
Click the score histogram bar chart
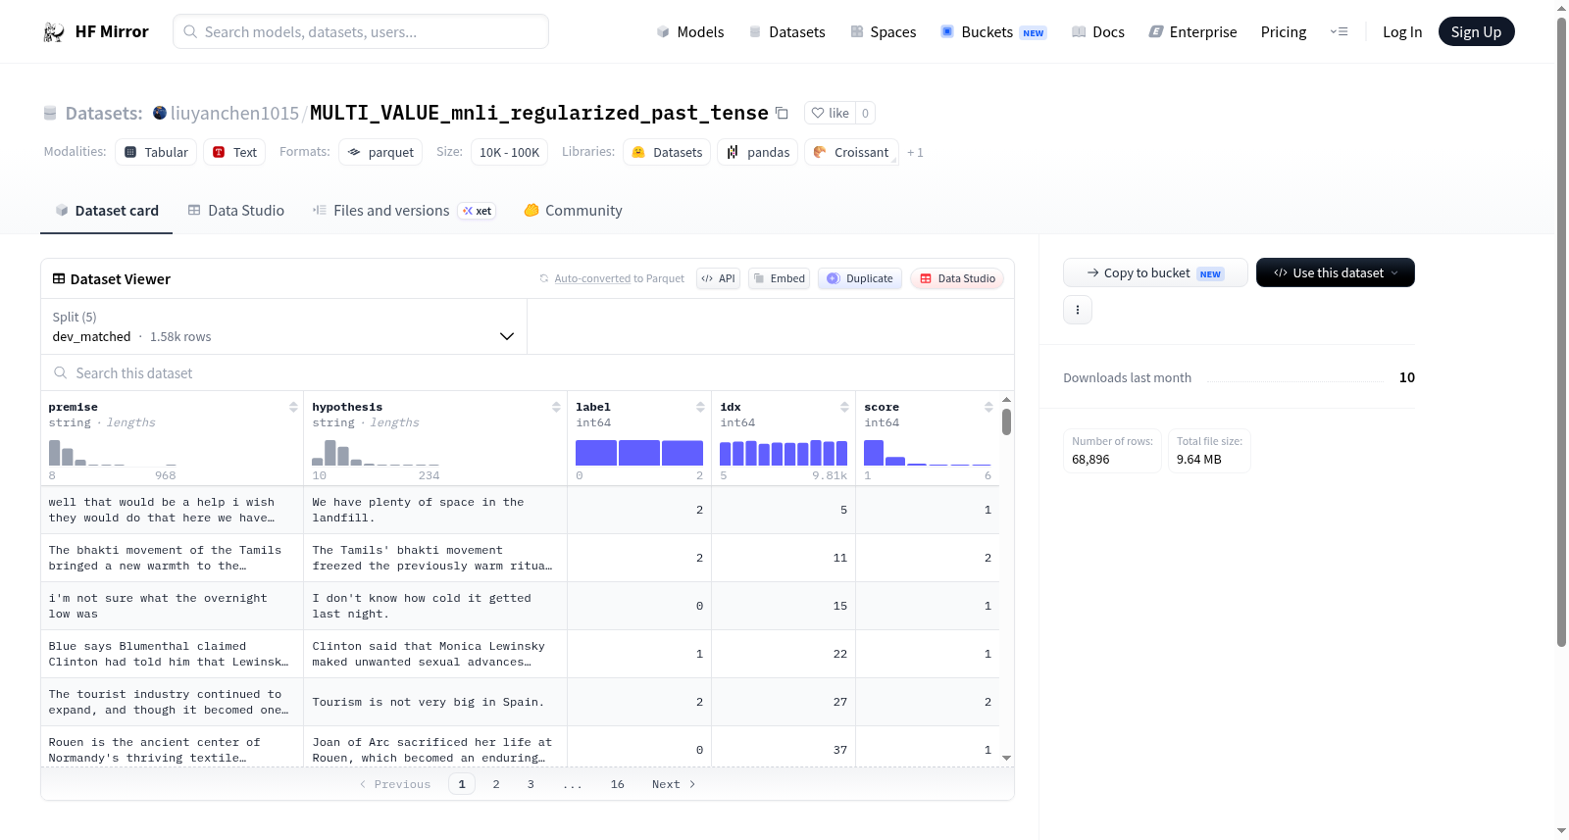pyautogui.click(x=928, y=453)
